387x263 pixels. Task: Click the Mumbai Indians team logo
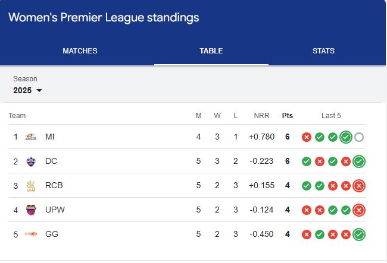click(31, 137)
